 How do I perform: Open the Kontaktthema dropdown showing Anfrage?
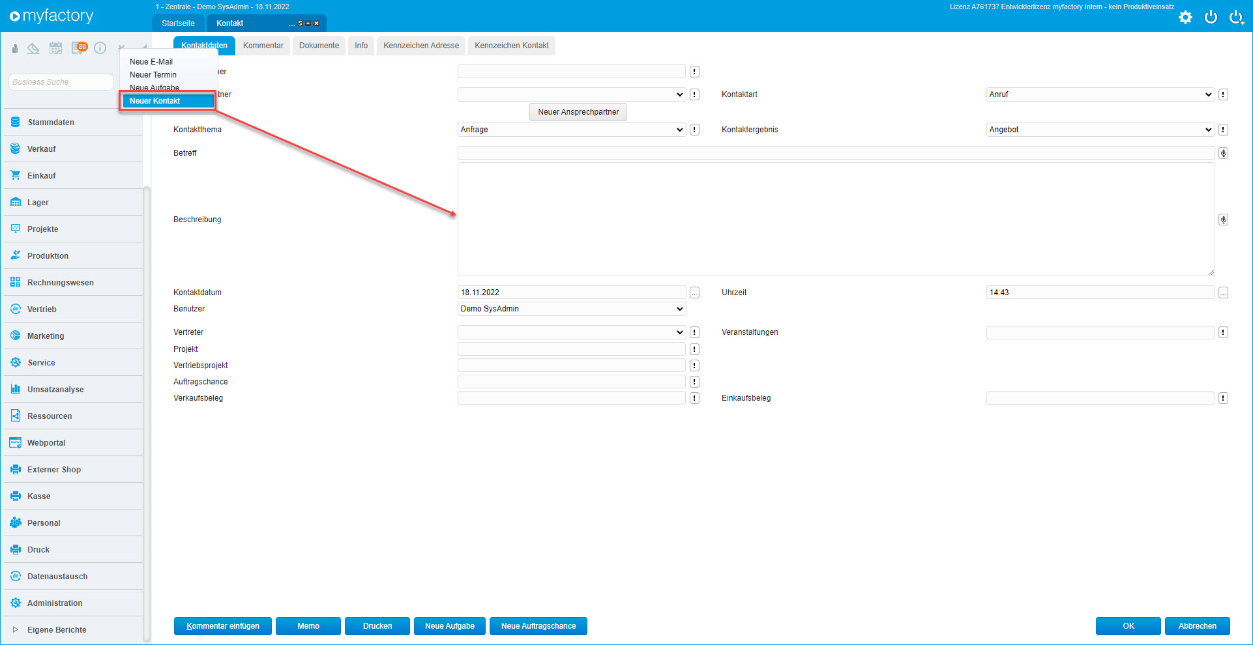571,130
